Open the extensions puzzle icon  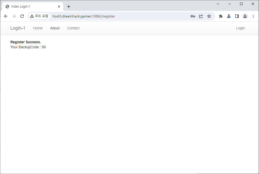(x=221, y=16)
